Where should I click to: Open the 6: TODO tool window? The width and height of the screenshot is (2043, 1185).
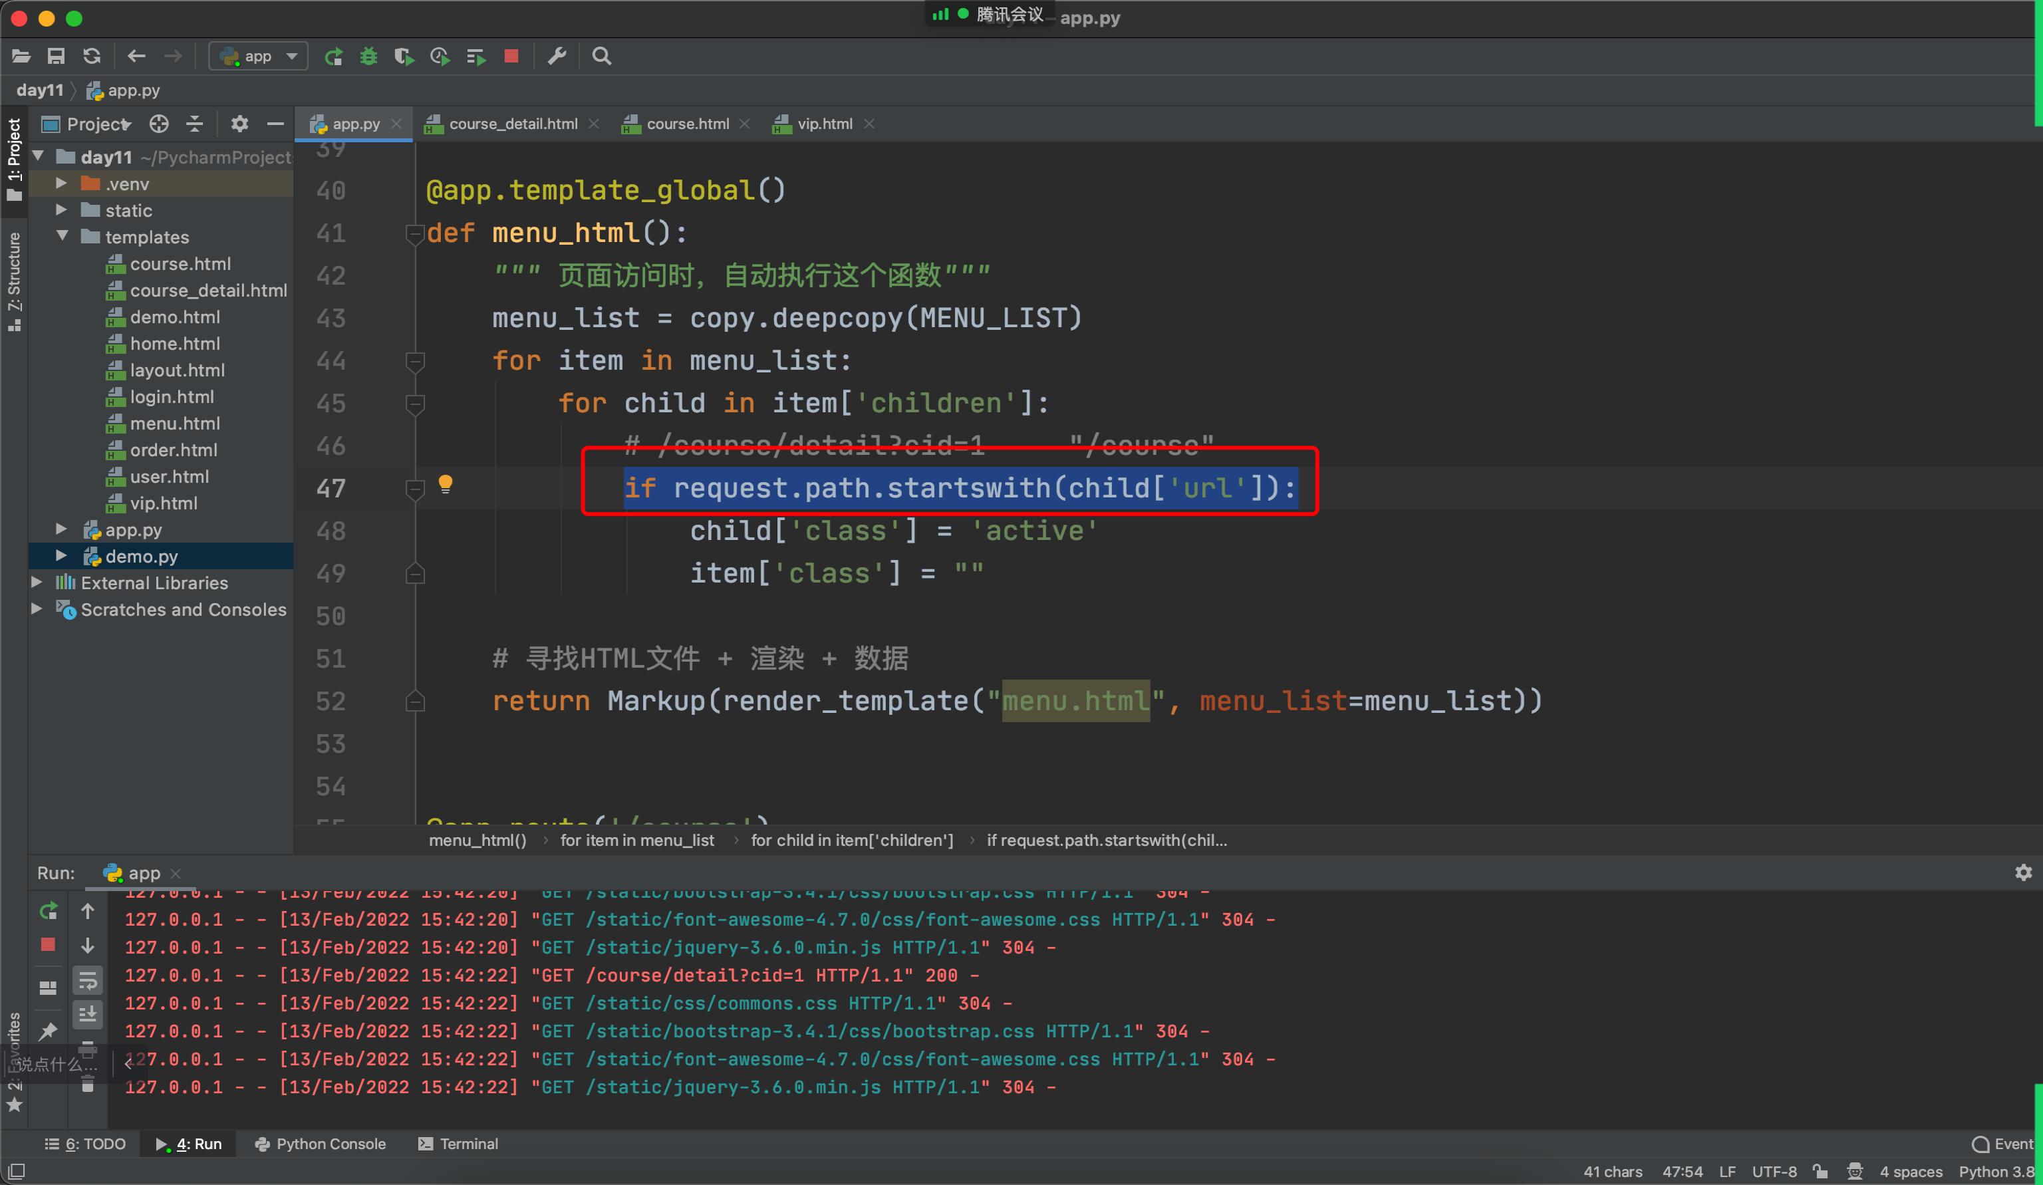pyautogui.click(x=85, y=1144)
